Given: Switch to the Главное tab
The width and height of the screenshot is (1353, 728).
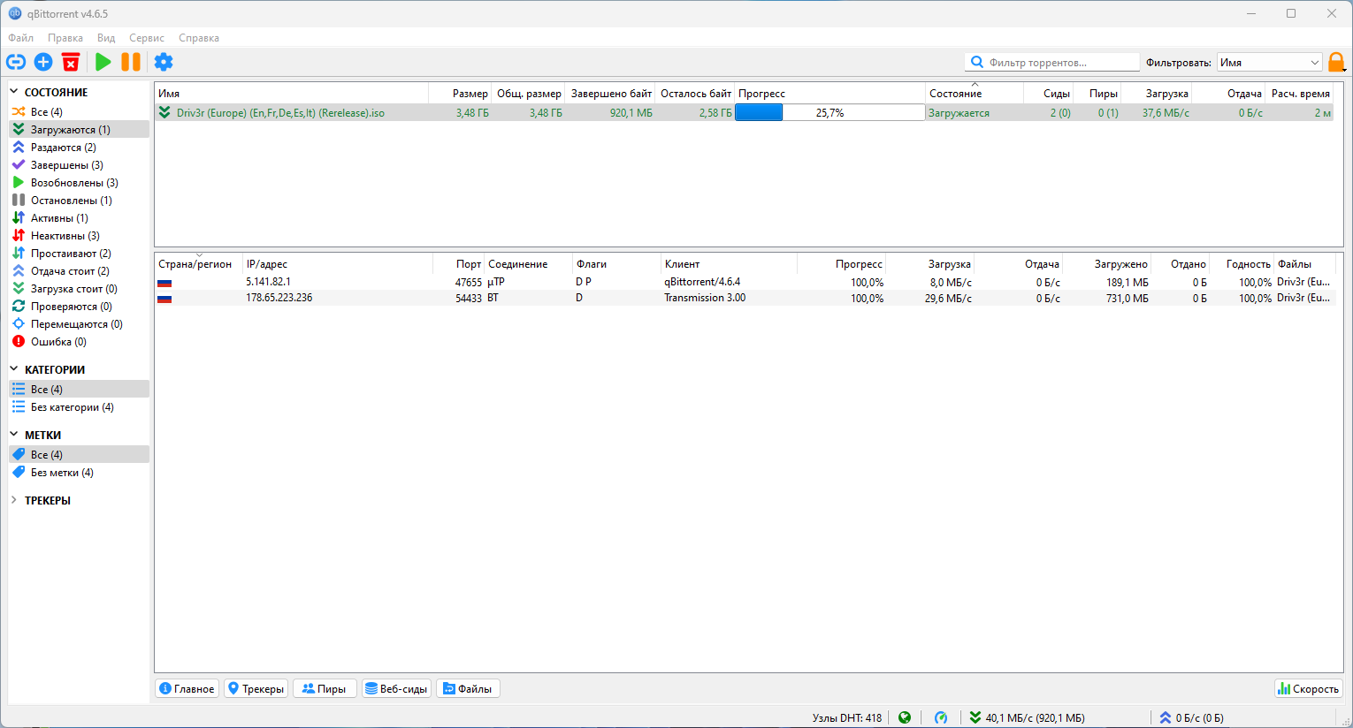Looking at the screenshot, I should coord(187,688).
